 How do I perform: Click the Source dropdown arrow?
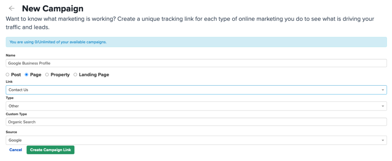pos(383,140)
